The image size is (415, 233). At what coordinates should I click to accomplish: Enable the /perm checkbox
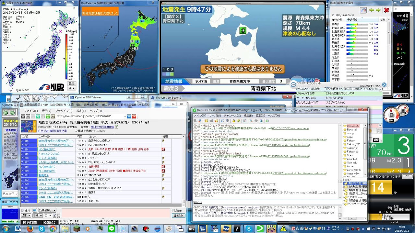(173, 211)
